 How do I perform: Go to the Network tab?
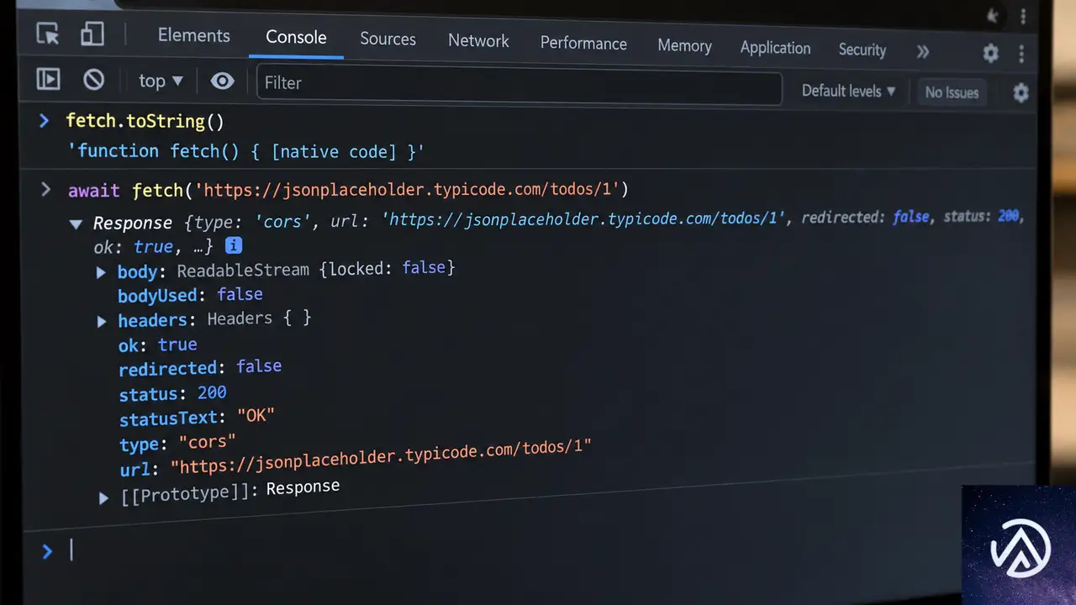[x=478, y=40]
